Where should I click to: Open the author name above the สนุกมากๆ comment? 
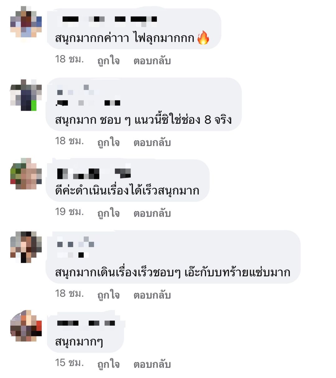[86, 323]
